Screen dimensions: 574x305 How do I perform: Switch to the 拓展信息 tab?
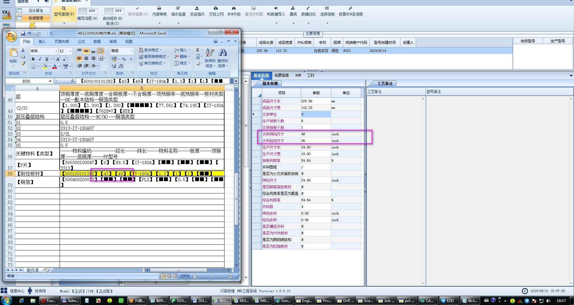[281, 76]
